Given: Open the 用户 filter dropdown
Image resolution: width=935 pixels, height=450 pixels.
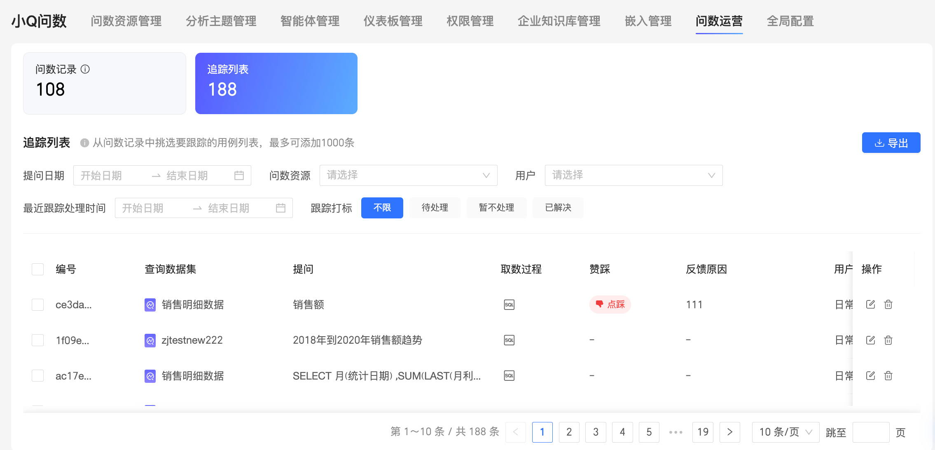Looking at the screenshot, I should pos(634,175).
